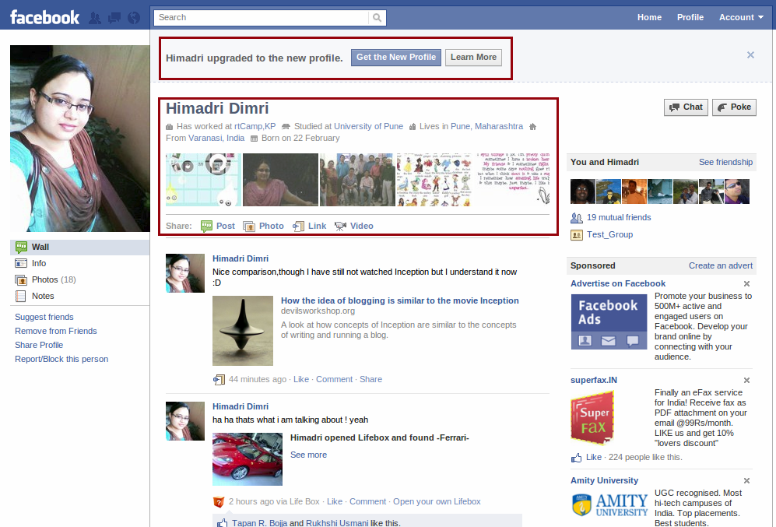Screen dimensions: 776x527
Task: Like the Inception blog post
Action: tap(301, 380)
